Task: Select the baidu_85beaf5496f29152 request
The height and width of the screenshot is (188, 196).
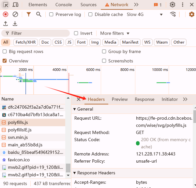Action: [33, 153]
